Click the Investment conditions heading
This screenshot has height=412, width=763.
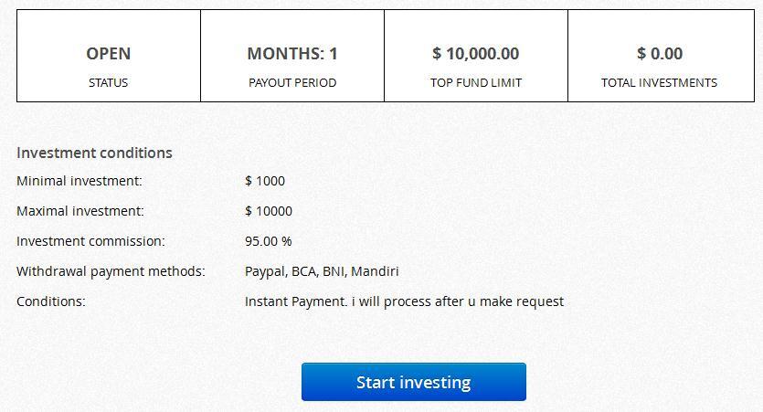(94, 153)
